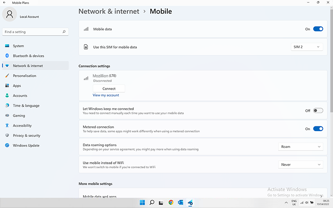Click the Mobile data signal bars icon
333x208 pixels.
click(x=86, y=29)
